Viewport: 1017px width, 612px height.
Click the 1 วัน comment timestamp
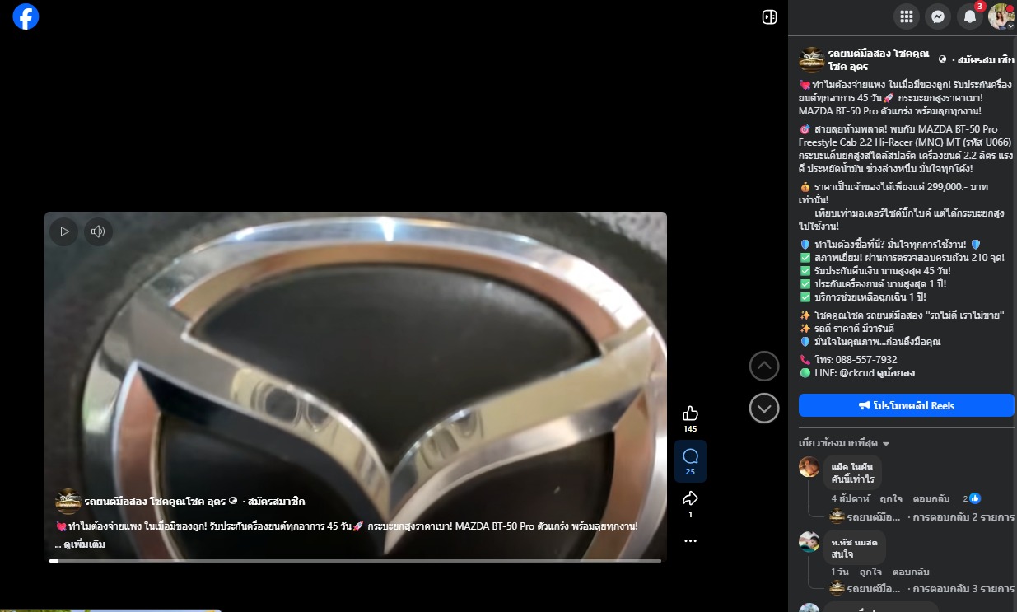click(840, 572)
